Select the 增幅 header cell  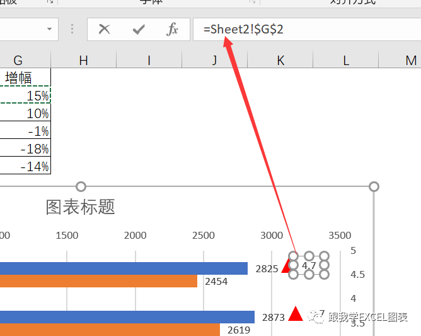[25, 78]
